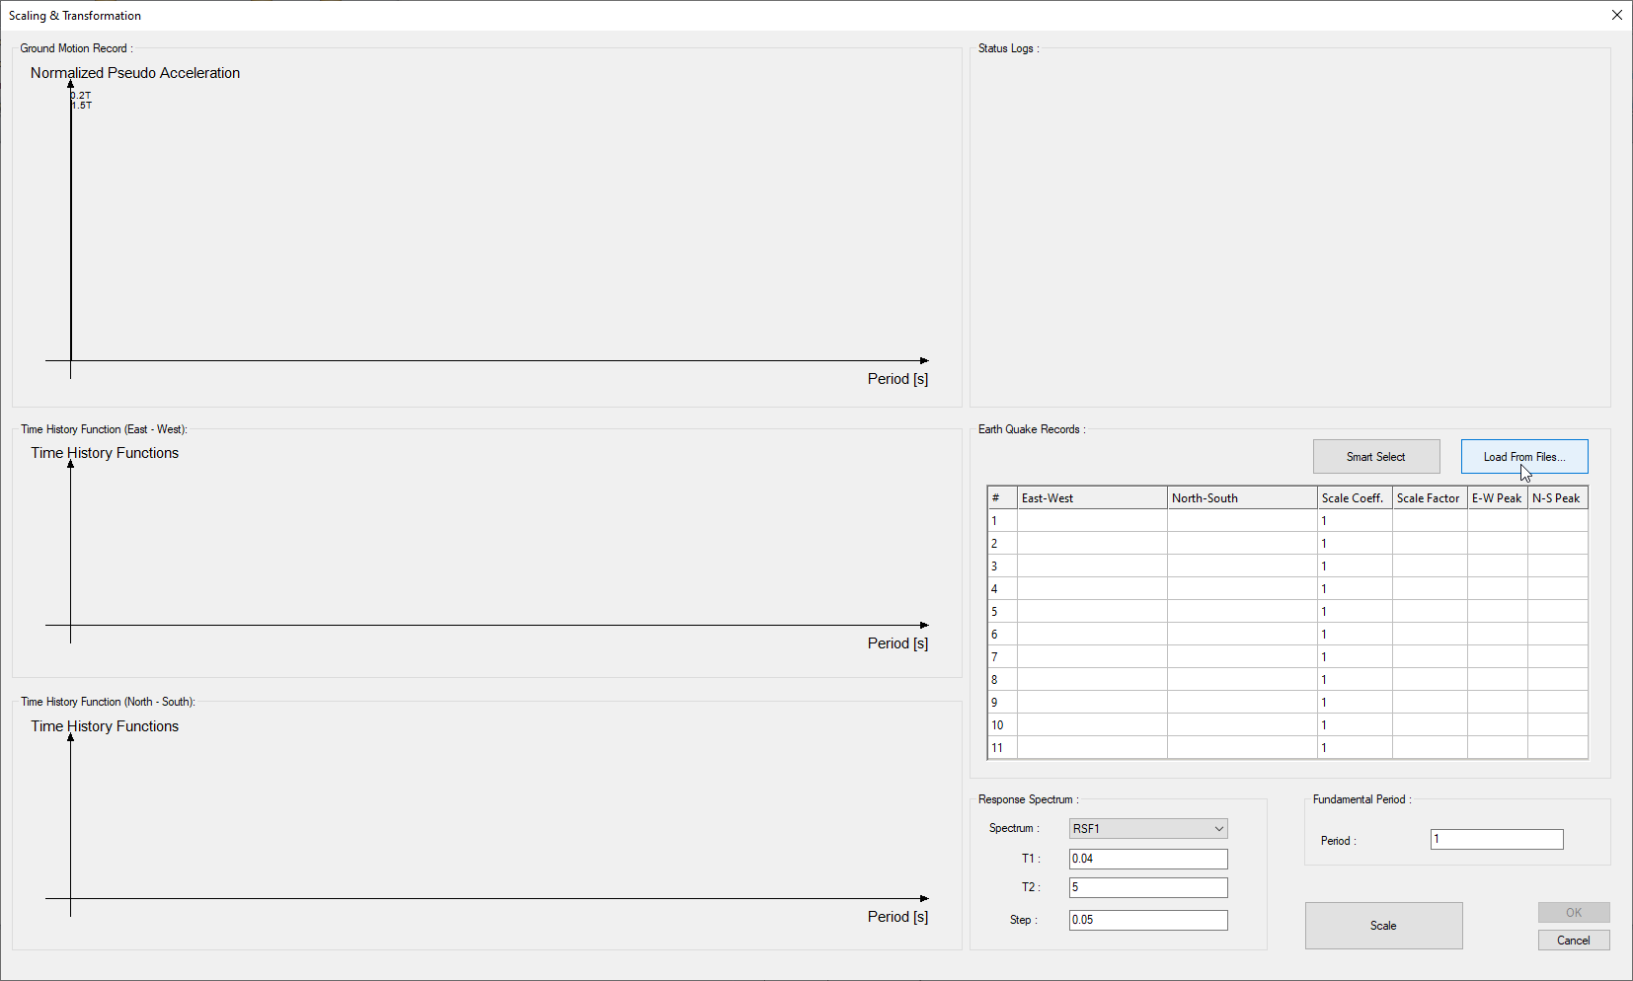Viewport: 1633px width, 981px height.
Task: Click the North-South cell in row 3
Action: pos(1241,566)
